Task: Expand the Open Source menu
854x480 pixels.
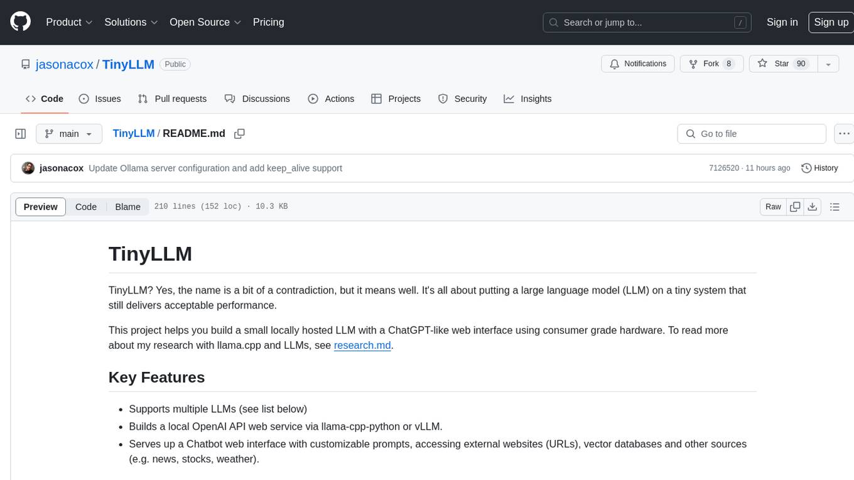Action: point(205,22)
